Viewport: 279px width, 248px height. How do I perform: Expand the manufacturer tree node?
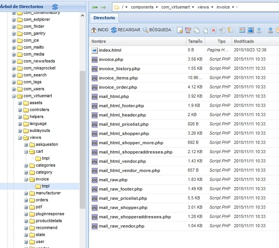[26, 194]
